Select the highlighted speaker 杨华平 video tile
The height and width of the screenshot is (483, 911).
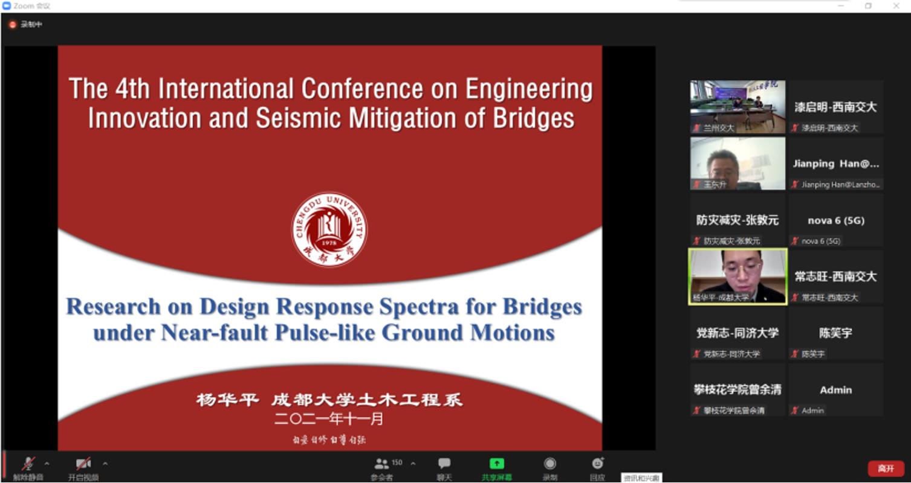(738, 277)
